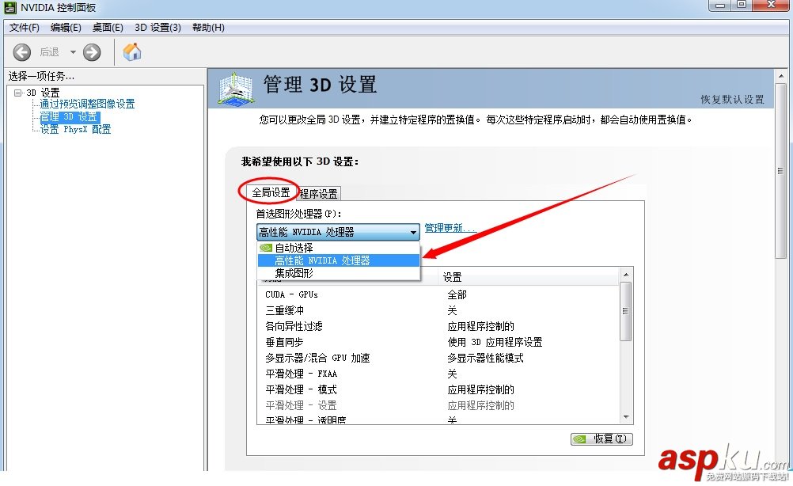793x486 pixels.
Task: Click the Forward arrow button
Action: pyautogui.click(x=92, y=52)
